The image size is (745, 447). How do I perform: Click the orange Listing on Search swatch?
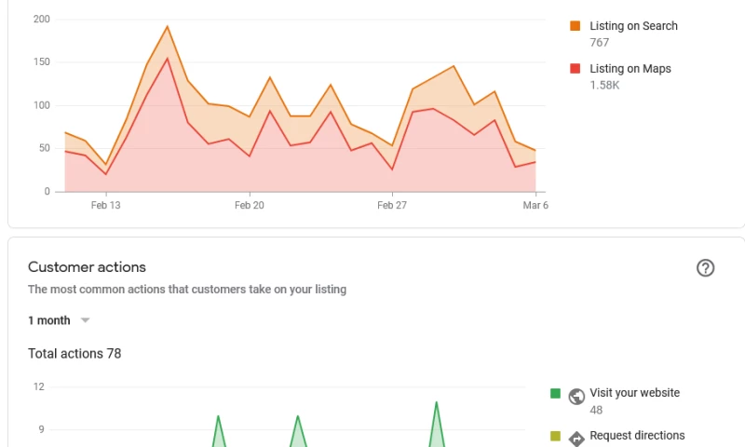coord(576,26)
